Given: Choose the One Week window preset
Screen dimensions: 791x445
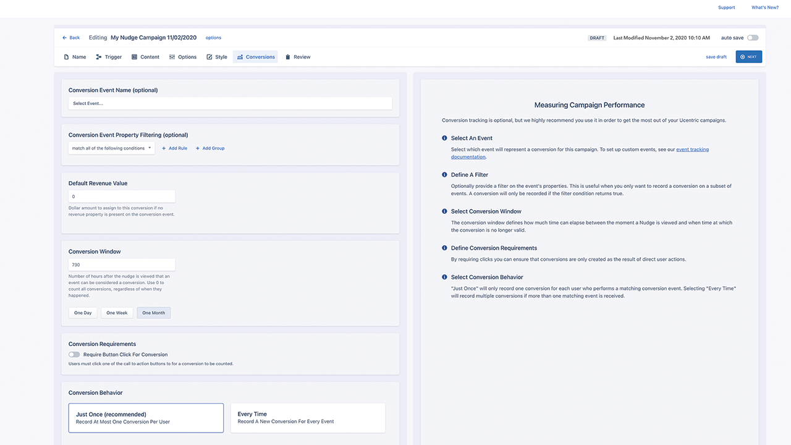Looking at the screenshot, I should point(117,313).
